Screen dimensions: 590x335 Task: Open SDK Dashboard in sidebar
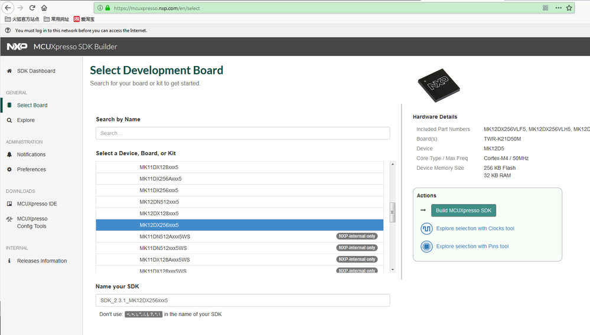(x=36, y=71)
